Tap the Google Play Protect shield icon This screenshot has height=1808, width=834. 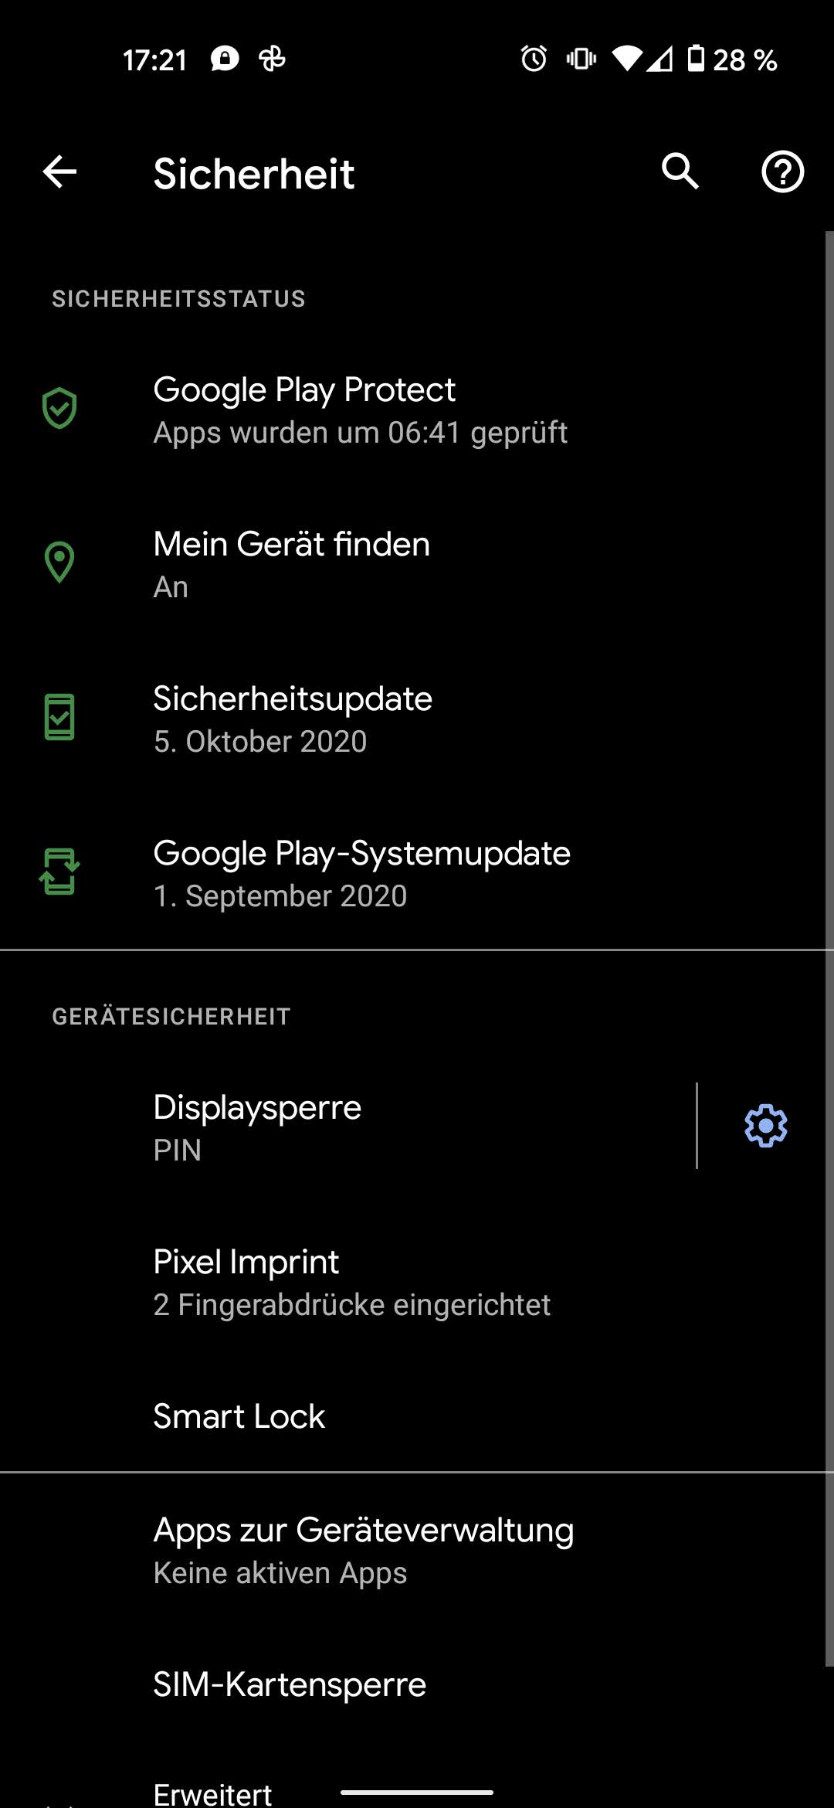(59, 409)
